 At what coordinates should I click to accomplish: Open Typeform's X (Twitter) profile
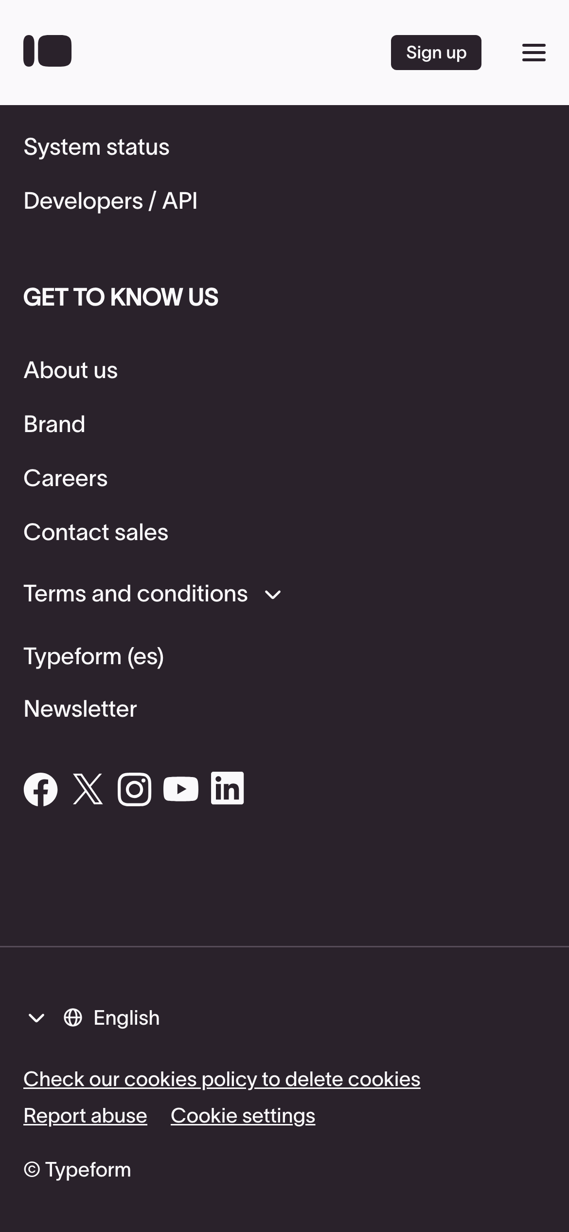point(88,789)
